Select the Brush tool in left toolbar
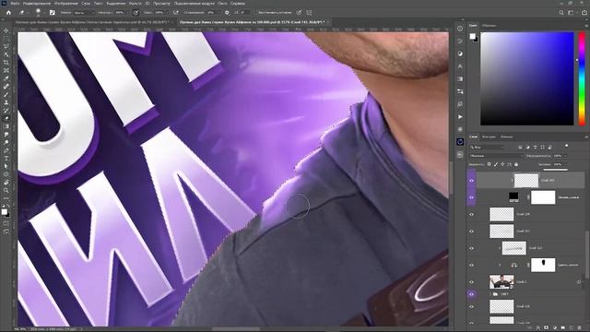The height and width of the screenshot is (332, 590). point(6,94)
